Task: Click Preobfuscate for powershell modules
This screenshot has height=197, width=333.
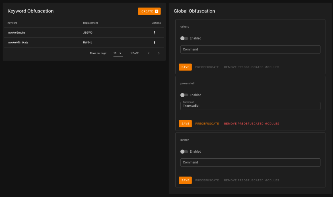Action: [207, 124]
